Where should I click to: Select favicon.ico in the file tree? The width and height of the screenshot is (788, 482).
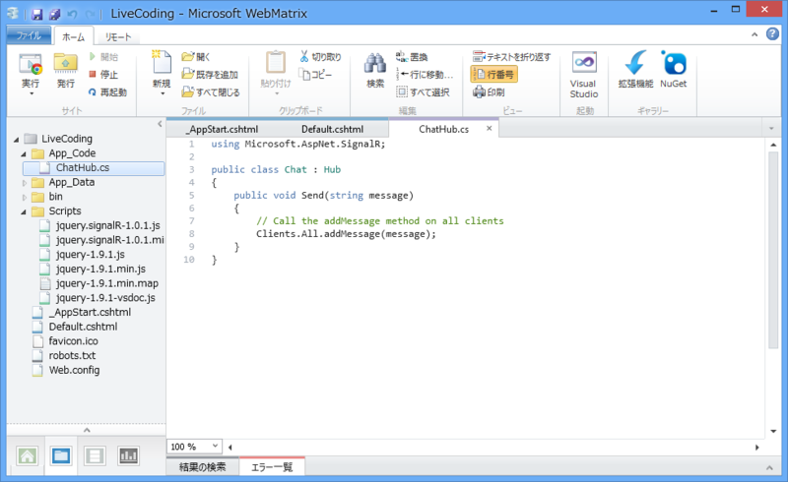pos(73,341)
